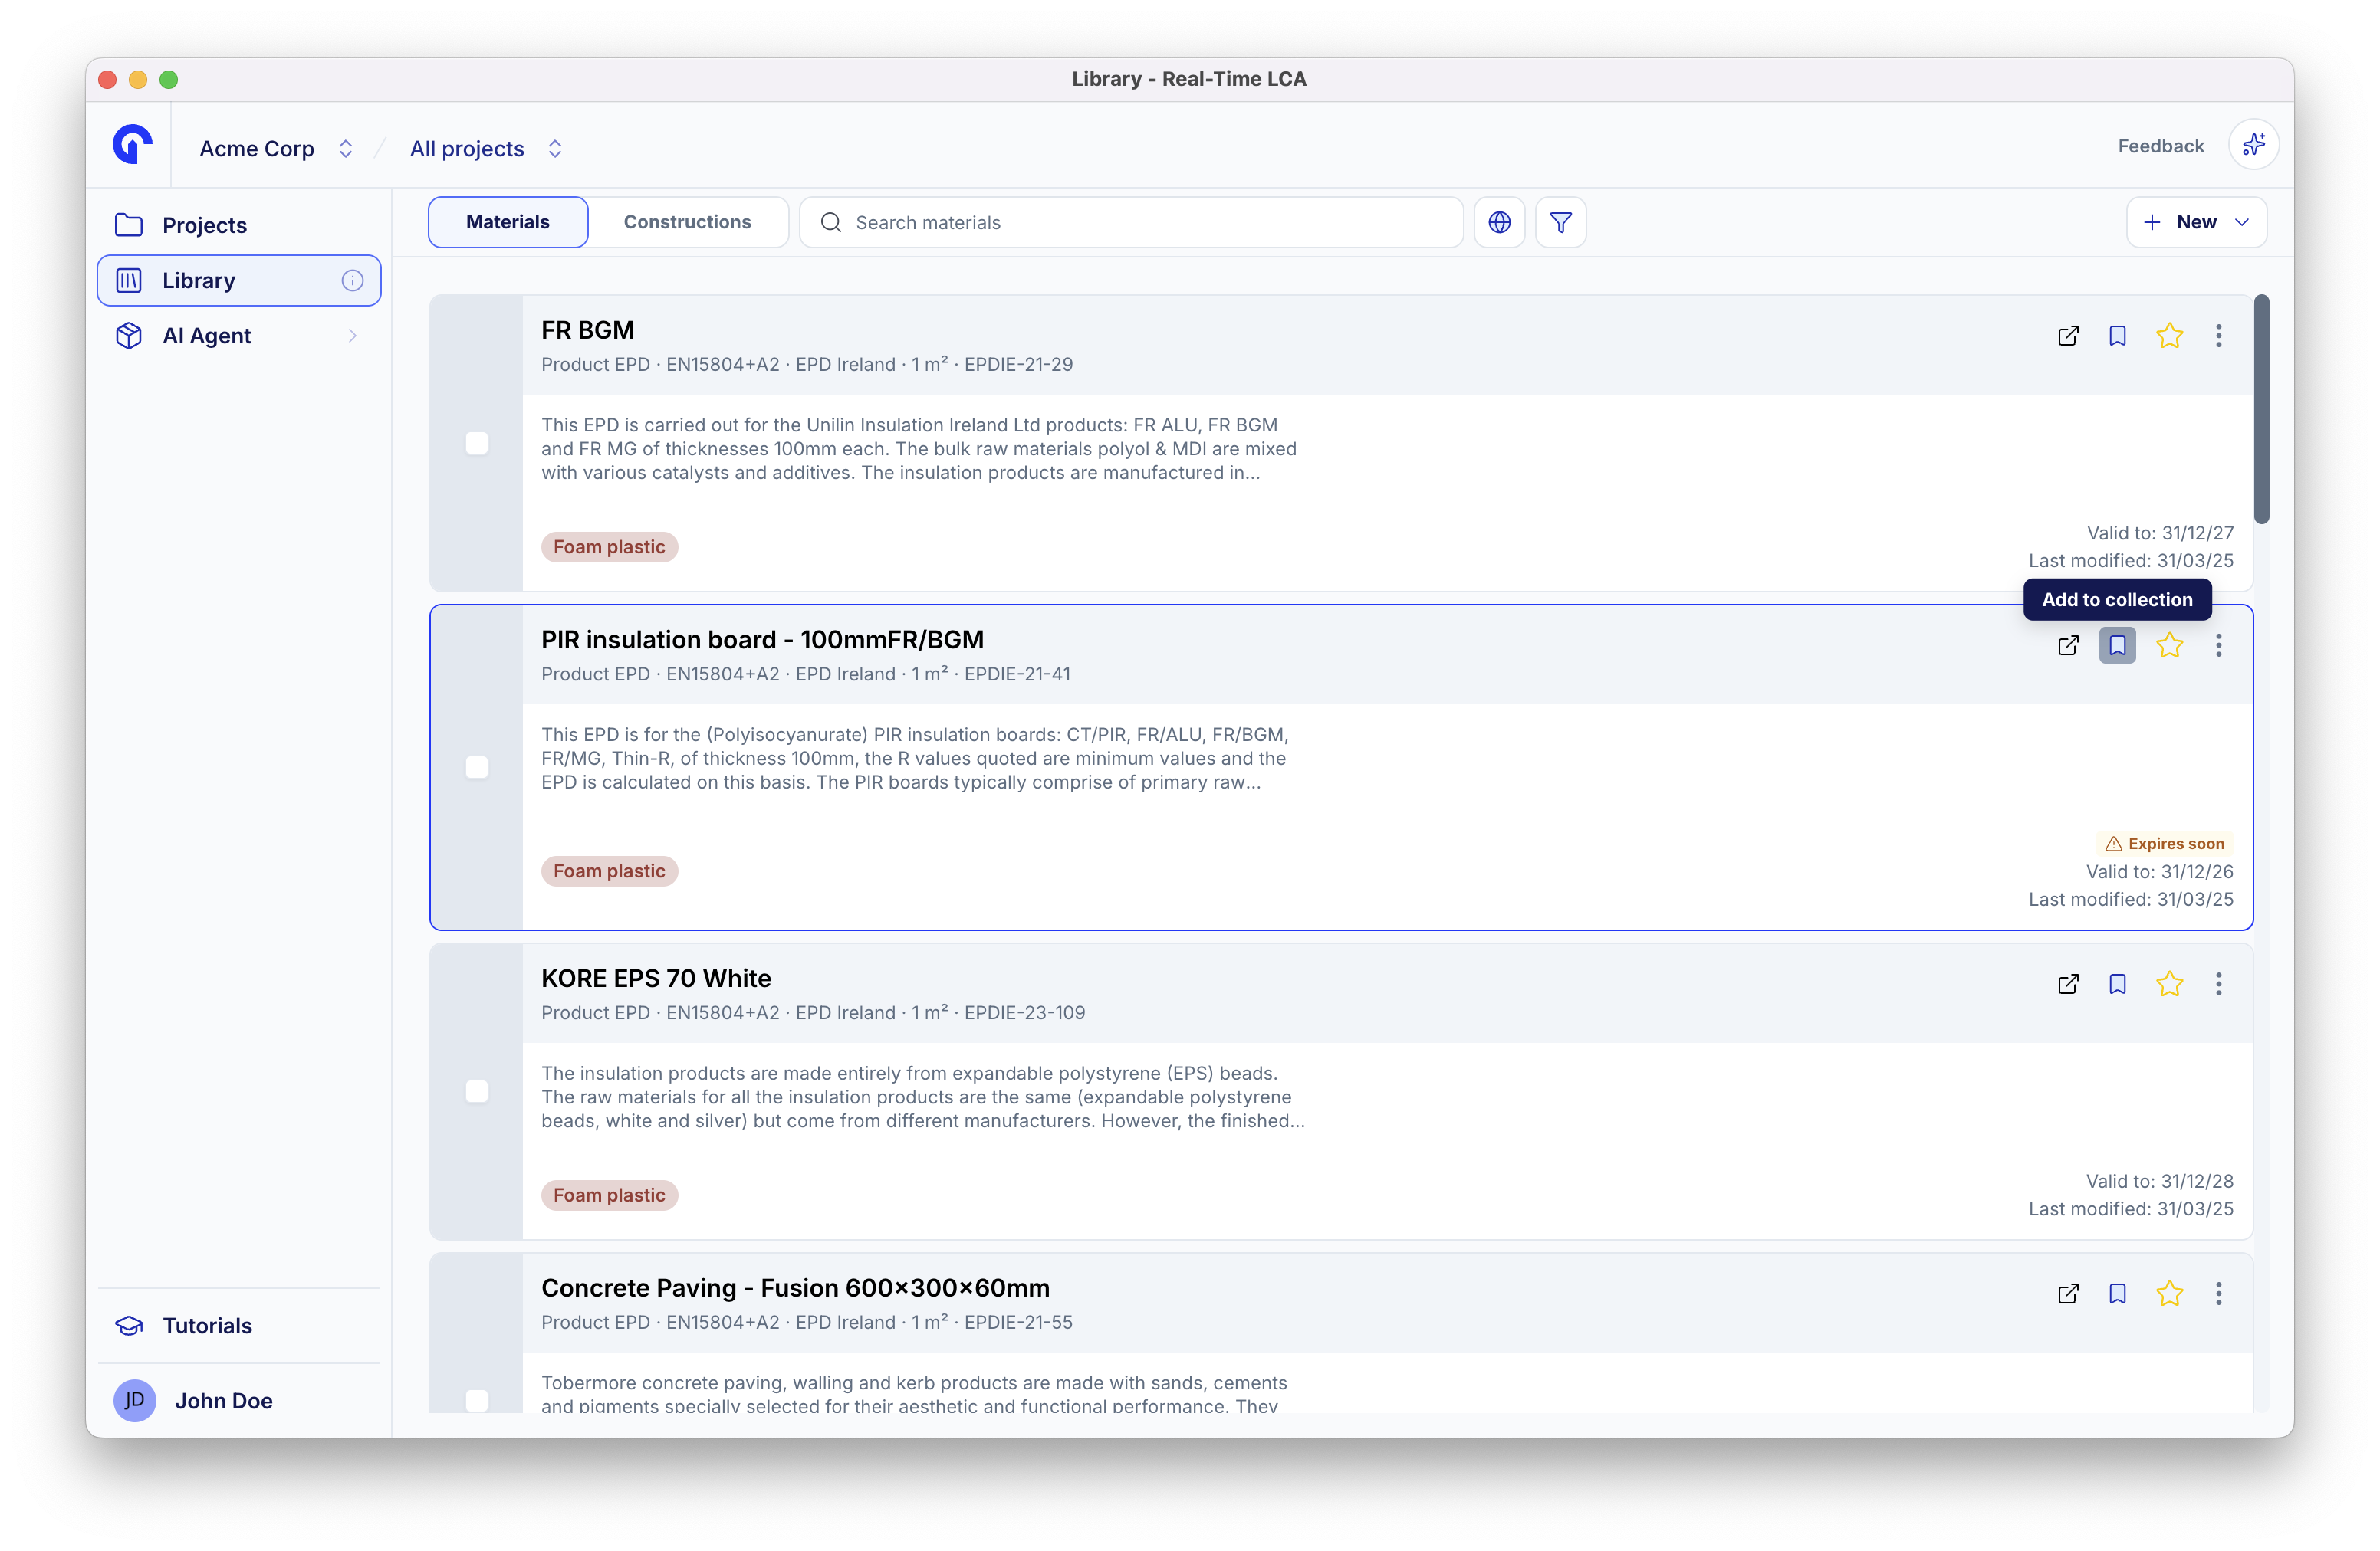Expand the AI Agent chevron
The height and width of the screenshot is (1551, 2380).
point(352,336)
